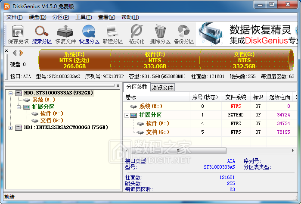Screen dimensions: 301x204
Task: Open the 分区(P) menu
Action: [x=61, y=17]
